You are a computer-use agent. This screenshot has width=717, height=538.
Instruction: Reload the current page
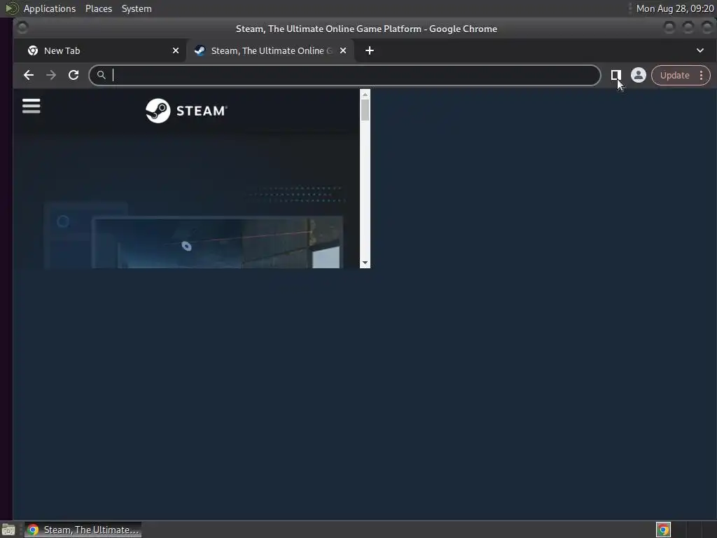73,75
